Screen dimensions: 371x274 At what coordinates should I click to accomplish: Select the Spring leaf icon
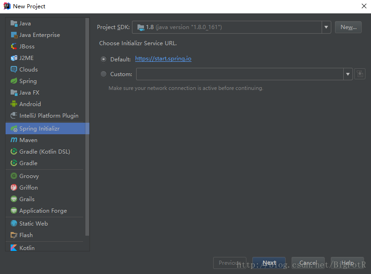click(x=14, y=81)
